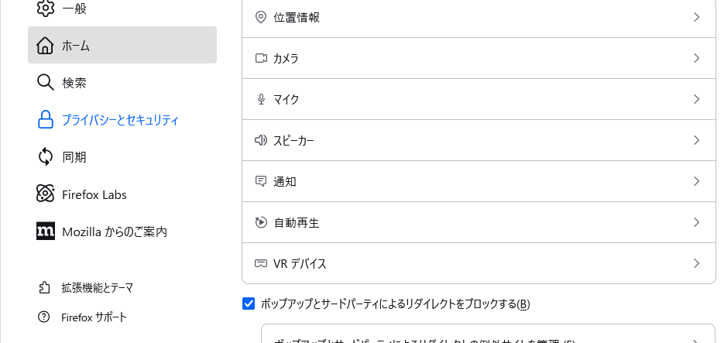724x343 pixels.
Task: Click the autoplay icon beside 自動再生
Action: pos(261,222)
